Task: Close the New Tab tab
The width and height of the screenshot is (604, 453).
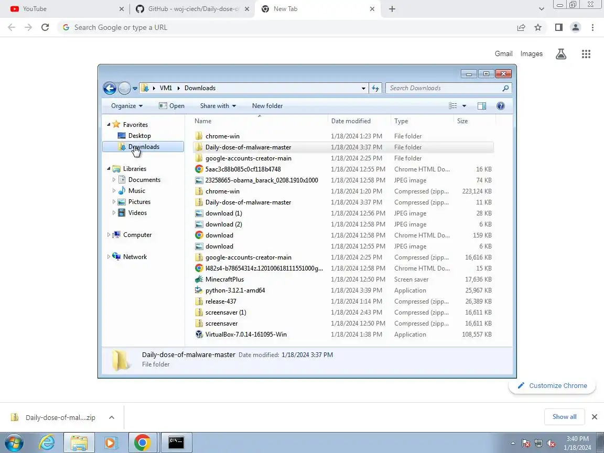Action: click(x=372, y=9)
